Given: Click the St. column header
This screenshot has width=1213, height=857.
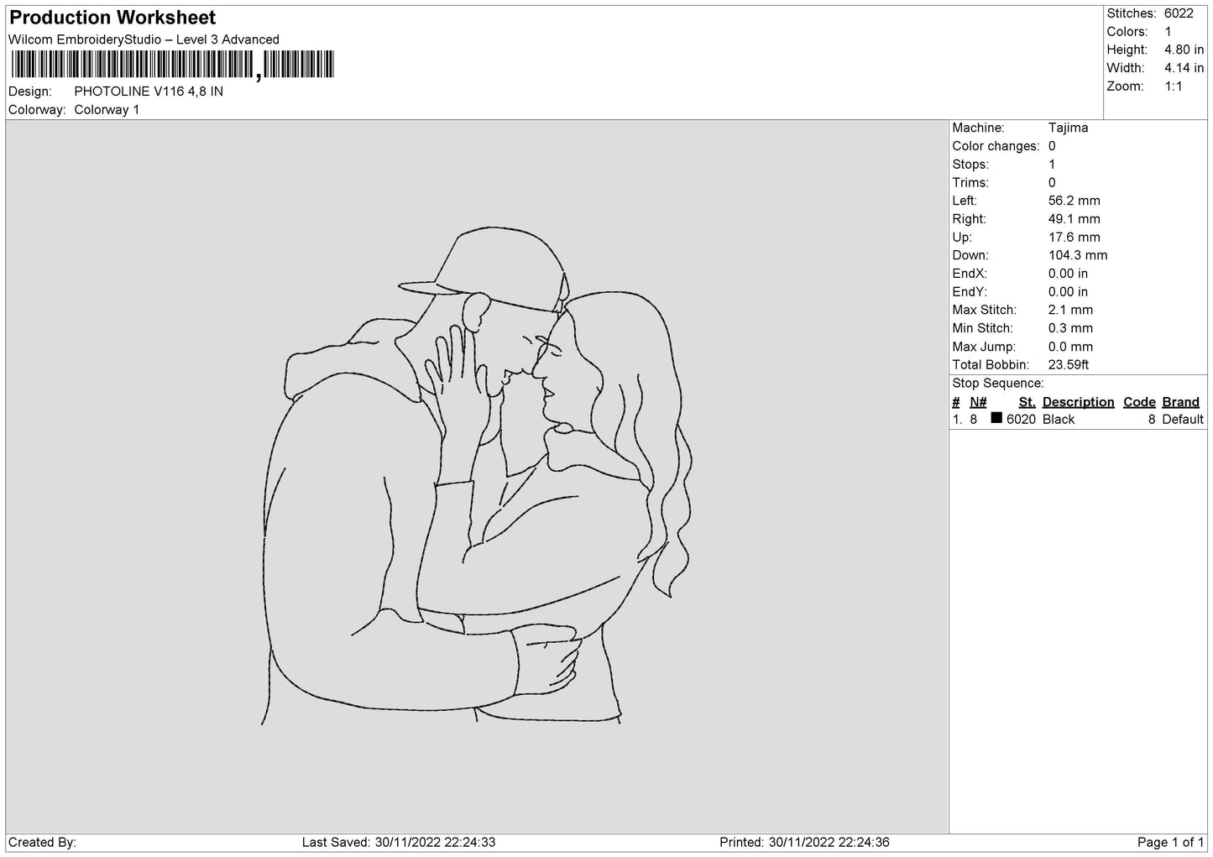Looking at the screenshot, I should click(x=1027, y=403).
